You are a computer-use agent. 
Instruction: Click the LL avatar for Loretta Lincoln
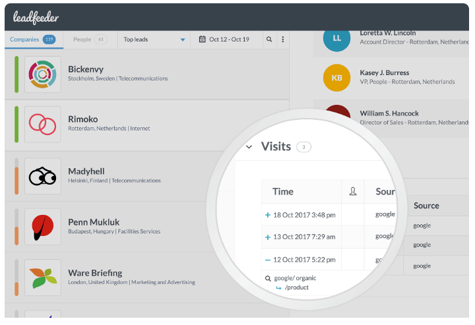coord(336,38)
